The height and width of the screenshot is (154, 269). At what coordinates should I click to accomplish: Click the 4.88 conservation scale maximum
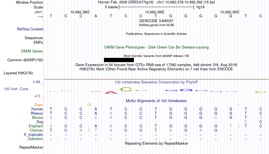[x=36, y=82]
